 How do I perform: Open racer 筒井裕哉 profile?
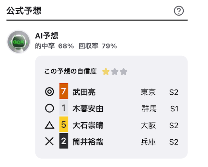[x=88, y=142]
